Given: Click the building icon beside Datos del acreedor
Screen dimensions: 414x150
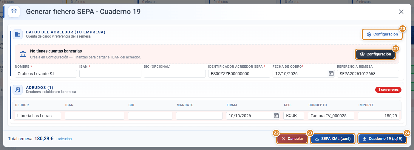Looking at the screenshot, I should click(18, 34).
